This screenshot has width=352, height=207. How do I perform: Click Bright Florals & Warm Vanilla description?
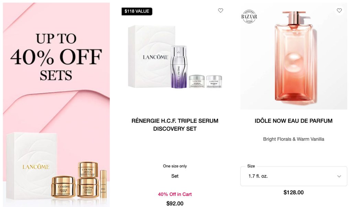[294, 139]
